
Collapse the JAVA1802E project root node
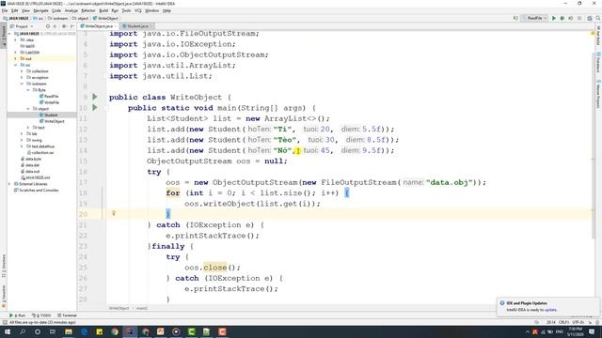tap(10, 34)
